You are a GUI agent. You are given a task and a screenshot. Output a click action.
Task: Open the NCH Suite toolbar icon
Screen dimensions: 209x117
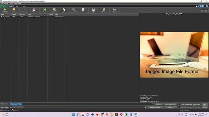pyautogui.click(x=114, y=10)
